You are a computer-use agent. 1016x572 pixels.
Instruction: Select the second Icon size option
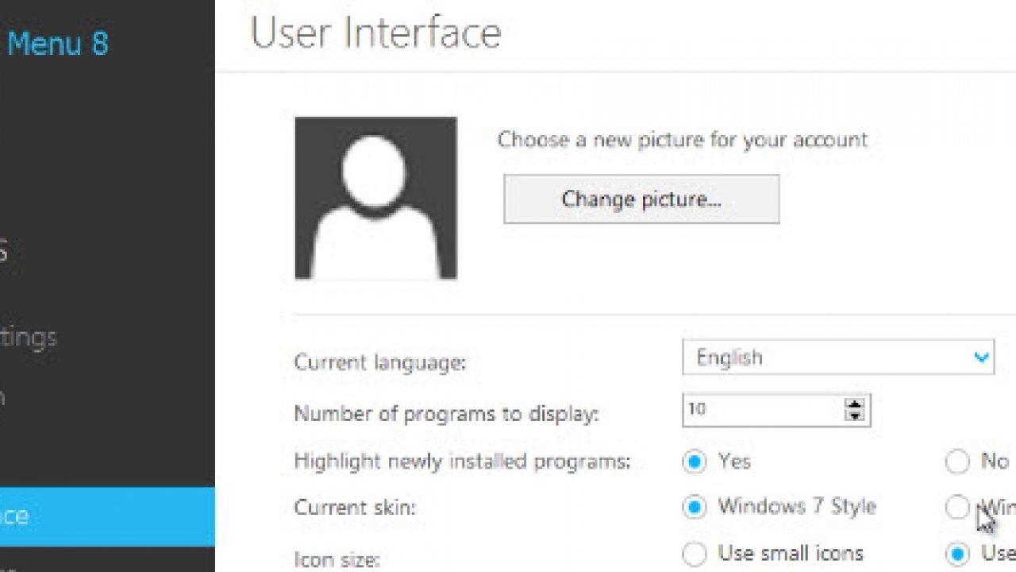957,554
